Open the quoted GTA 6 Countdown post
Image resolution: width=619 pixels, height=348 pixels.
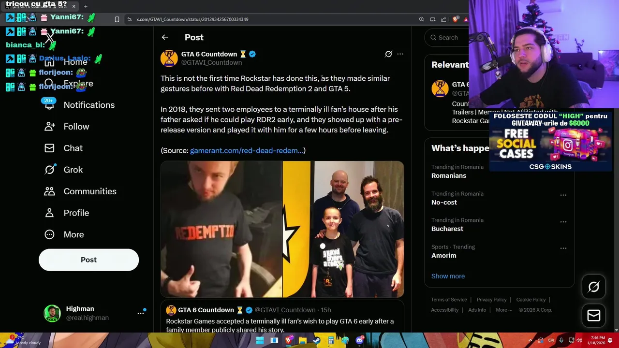[282, 317]
